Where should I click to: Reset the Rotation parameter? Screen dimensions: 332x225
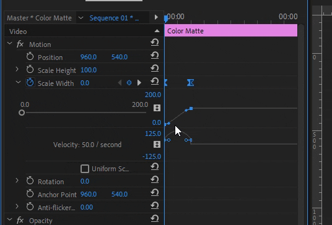point(155,180)
